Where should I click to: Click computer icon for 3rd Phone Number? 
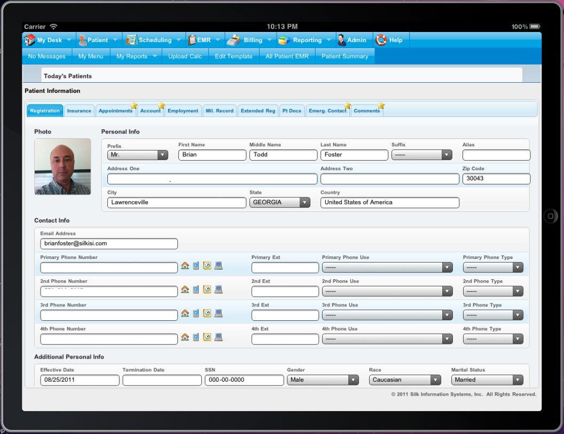(x=218, y=313)
